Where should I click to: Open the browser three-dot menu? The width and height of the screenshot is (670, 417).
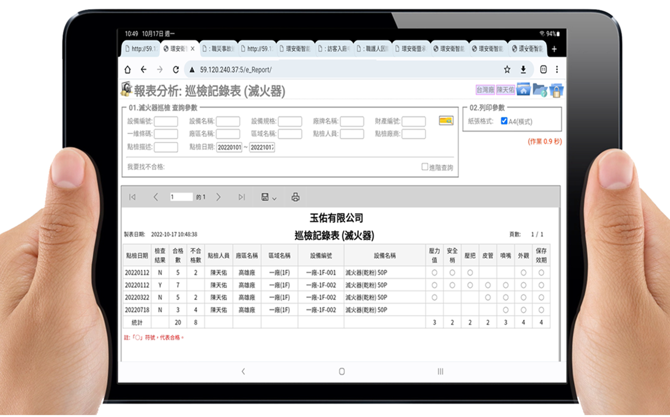(557, 69)
